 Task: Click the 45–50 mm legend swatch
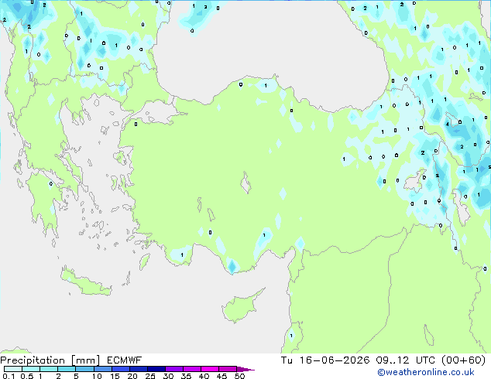point(228,369)
